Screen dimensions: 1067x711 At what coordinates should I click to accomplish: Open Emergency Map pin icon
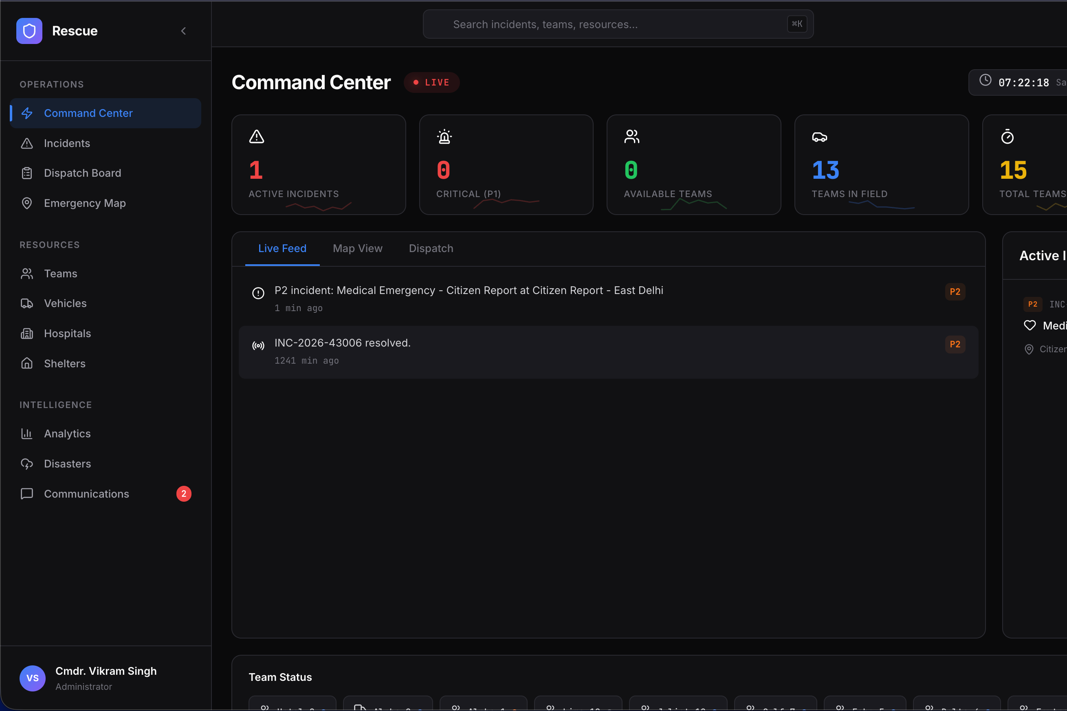(27, 203)
